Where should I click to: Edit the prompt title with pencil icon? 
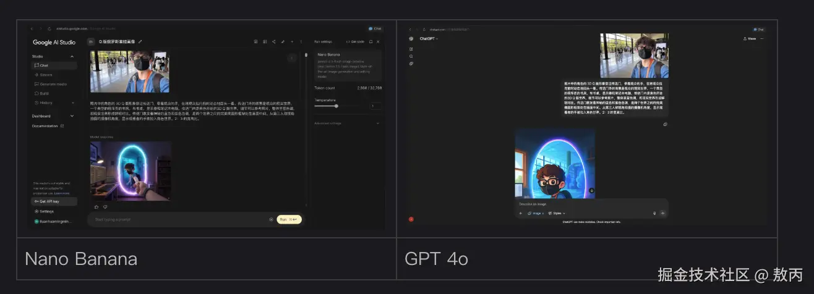[x=140, y=41]
